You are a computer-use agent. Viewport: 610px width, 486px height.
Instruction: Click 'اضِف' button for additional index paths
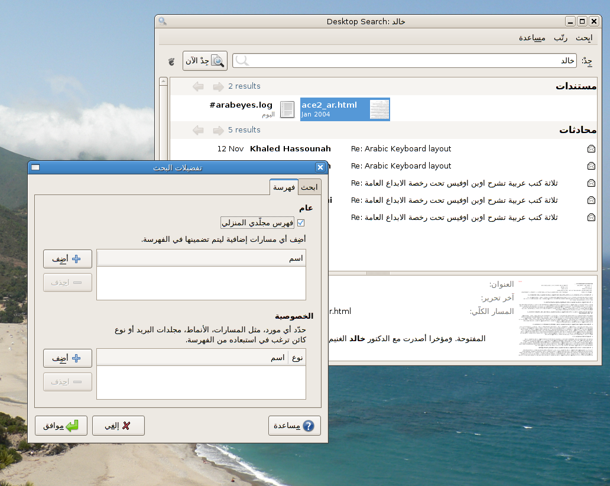click(x=67, y=259)
